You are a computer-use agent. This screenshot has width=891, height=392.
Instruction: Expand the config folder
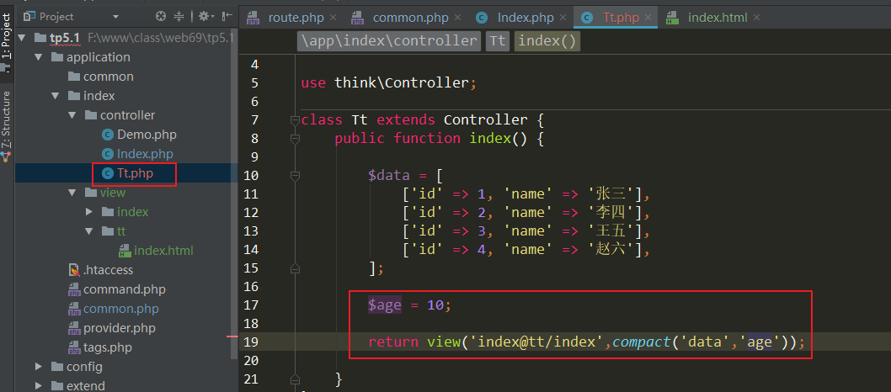[x=39, y=367]
